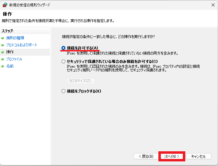Click green bullet beside プロトコルおよびポート

(x=2, y=45)
